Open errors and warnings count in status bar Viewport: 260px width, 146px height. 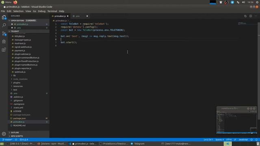[x=24, y=140]
